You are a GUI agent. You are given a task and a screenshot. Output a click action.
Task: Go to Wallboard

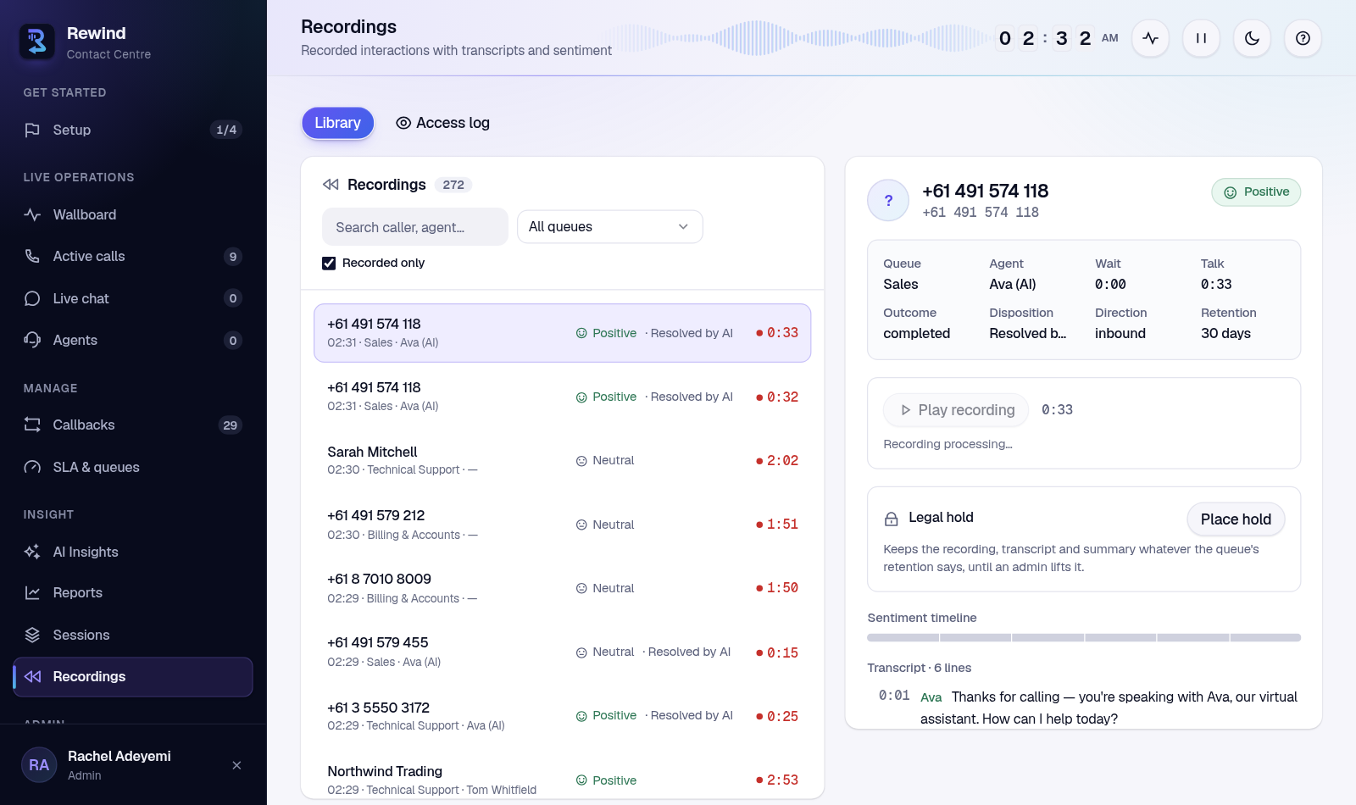(x=133, y=214)
